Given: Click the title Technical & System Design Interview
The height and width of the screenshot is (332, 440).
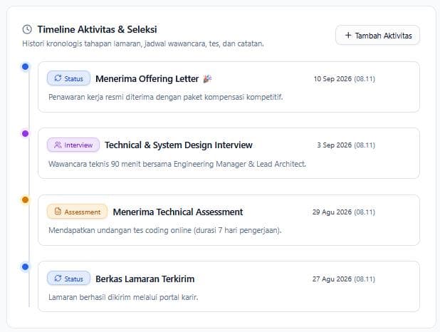Looking at the screenshot, I should coord(179,145).
